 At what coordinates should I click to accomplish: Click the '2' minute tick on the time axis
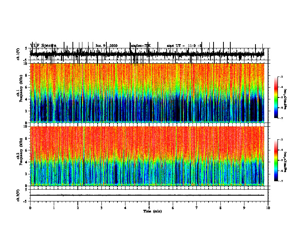pyautogui.click(x=78, y=208)
